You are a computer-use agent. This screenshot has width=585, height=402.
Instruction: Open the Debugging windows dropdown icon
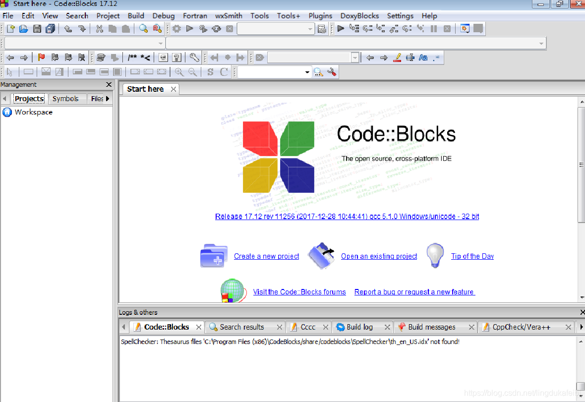click(465, 29)
